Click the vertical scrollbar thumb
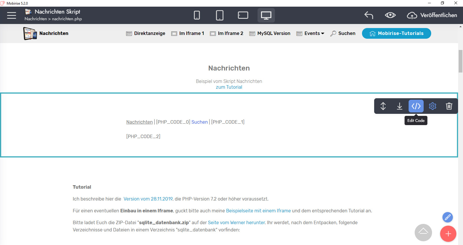This screenshot has width=463, height=245. (x=460, y=61)
